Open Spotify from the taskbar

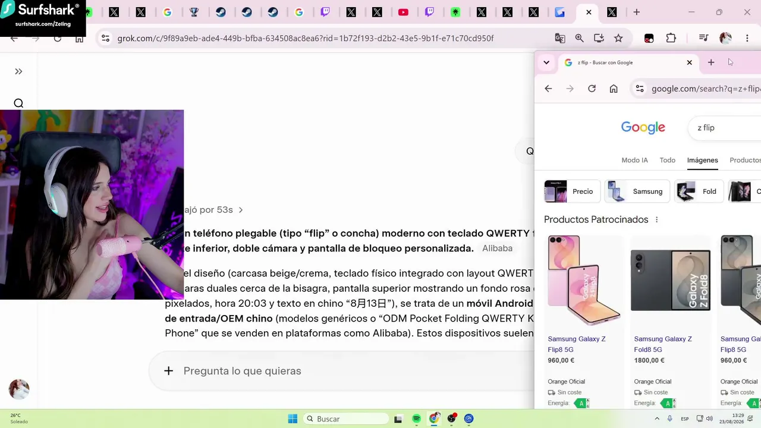[x=416, y=419]
